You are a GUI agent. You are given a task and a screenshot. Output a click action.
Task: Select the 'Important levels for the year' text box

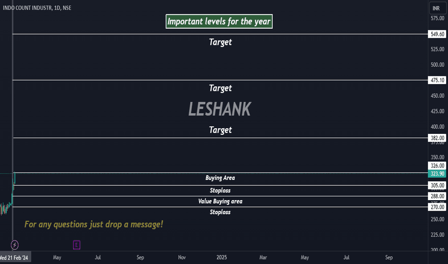[219, 22]
